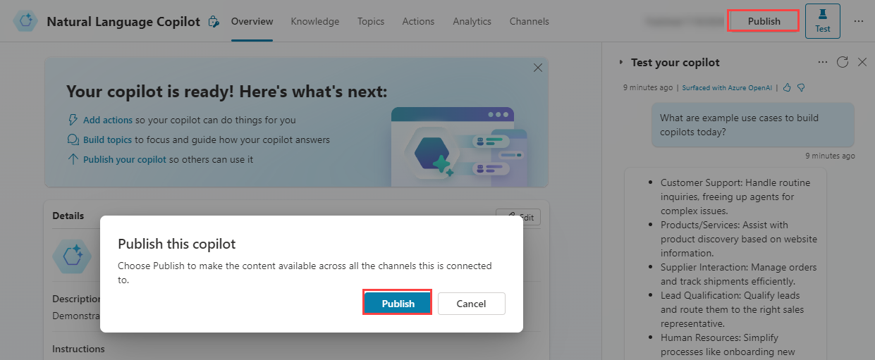Open the Publish your copilot link
875x360 pixels.
click(125, 159)
